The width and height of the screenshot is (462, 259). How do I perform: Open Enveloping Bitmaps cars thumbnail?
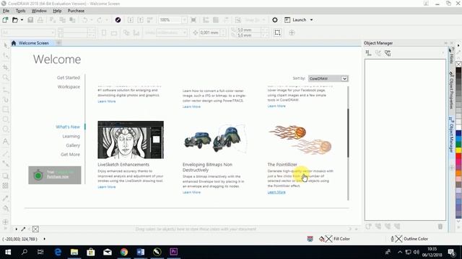pyautogui.click(x=214, y=139)
